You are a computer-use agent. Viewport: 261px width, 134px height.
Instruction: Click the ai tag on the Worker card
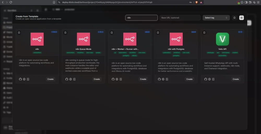115,52
